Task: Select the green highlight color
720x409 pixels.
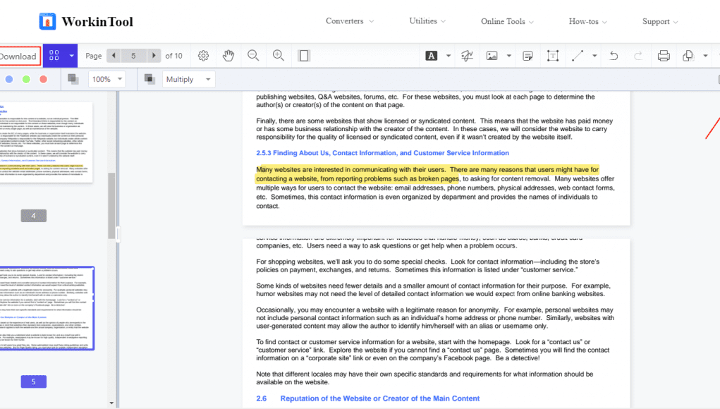Action: point(26,79)
